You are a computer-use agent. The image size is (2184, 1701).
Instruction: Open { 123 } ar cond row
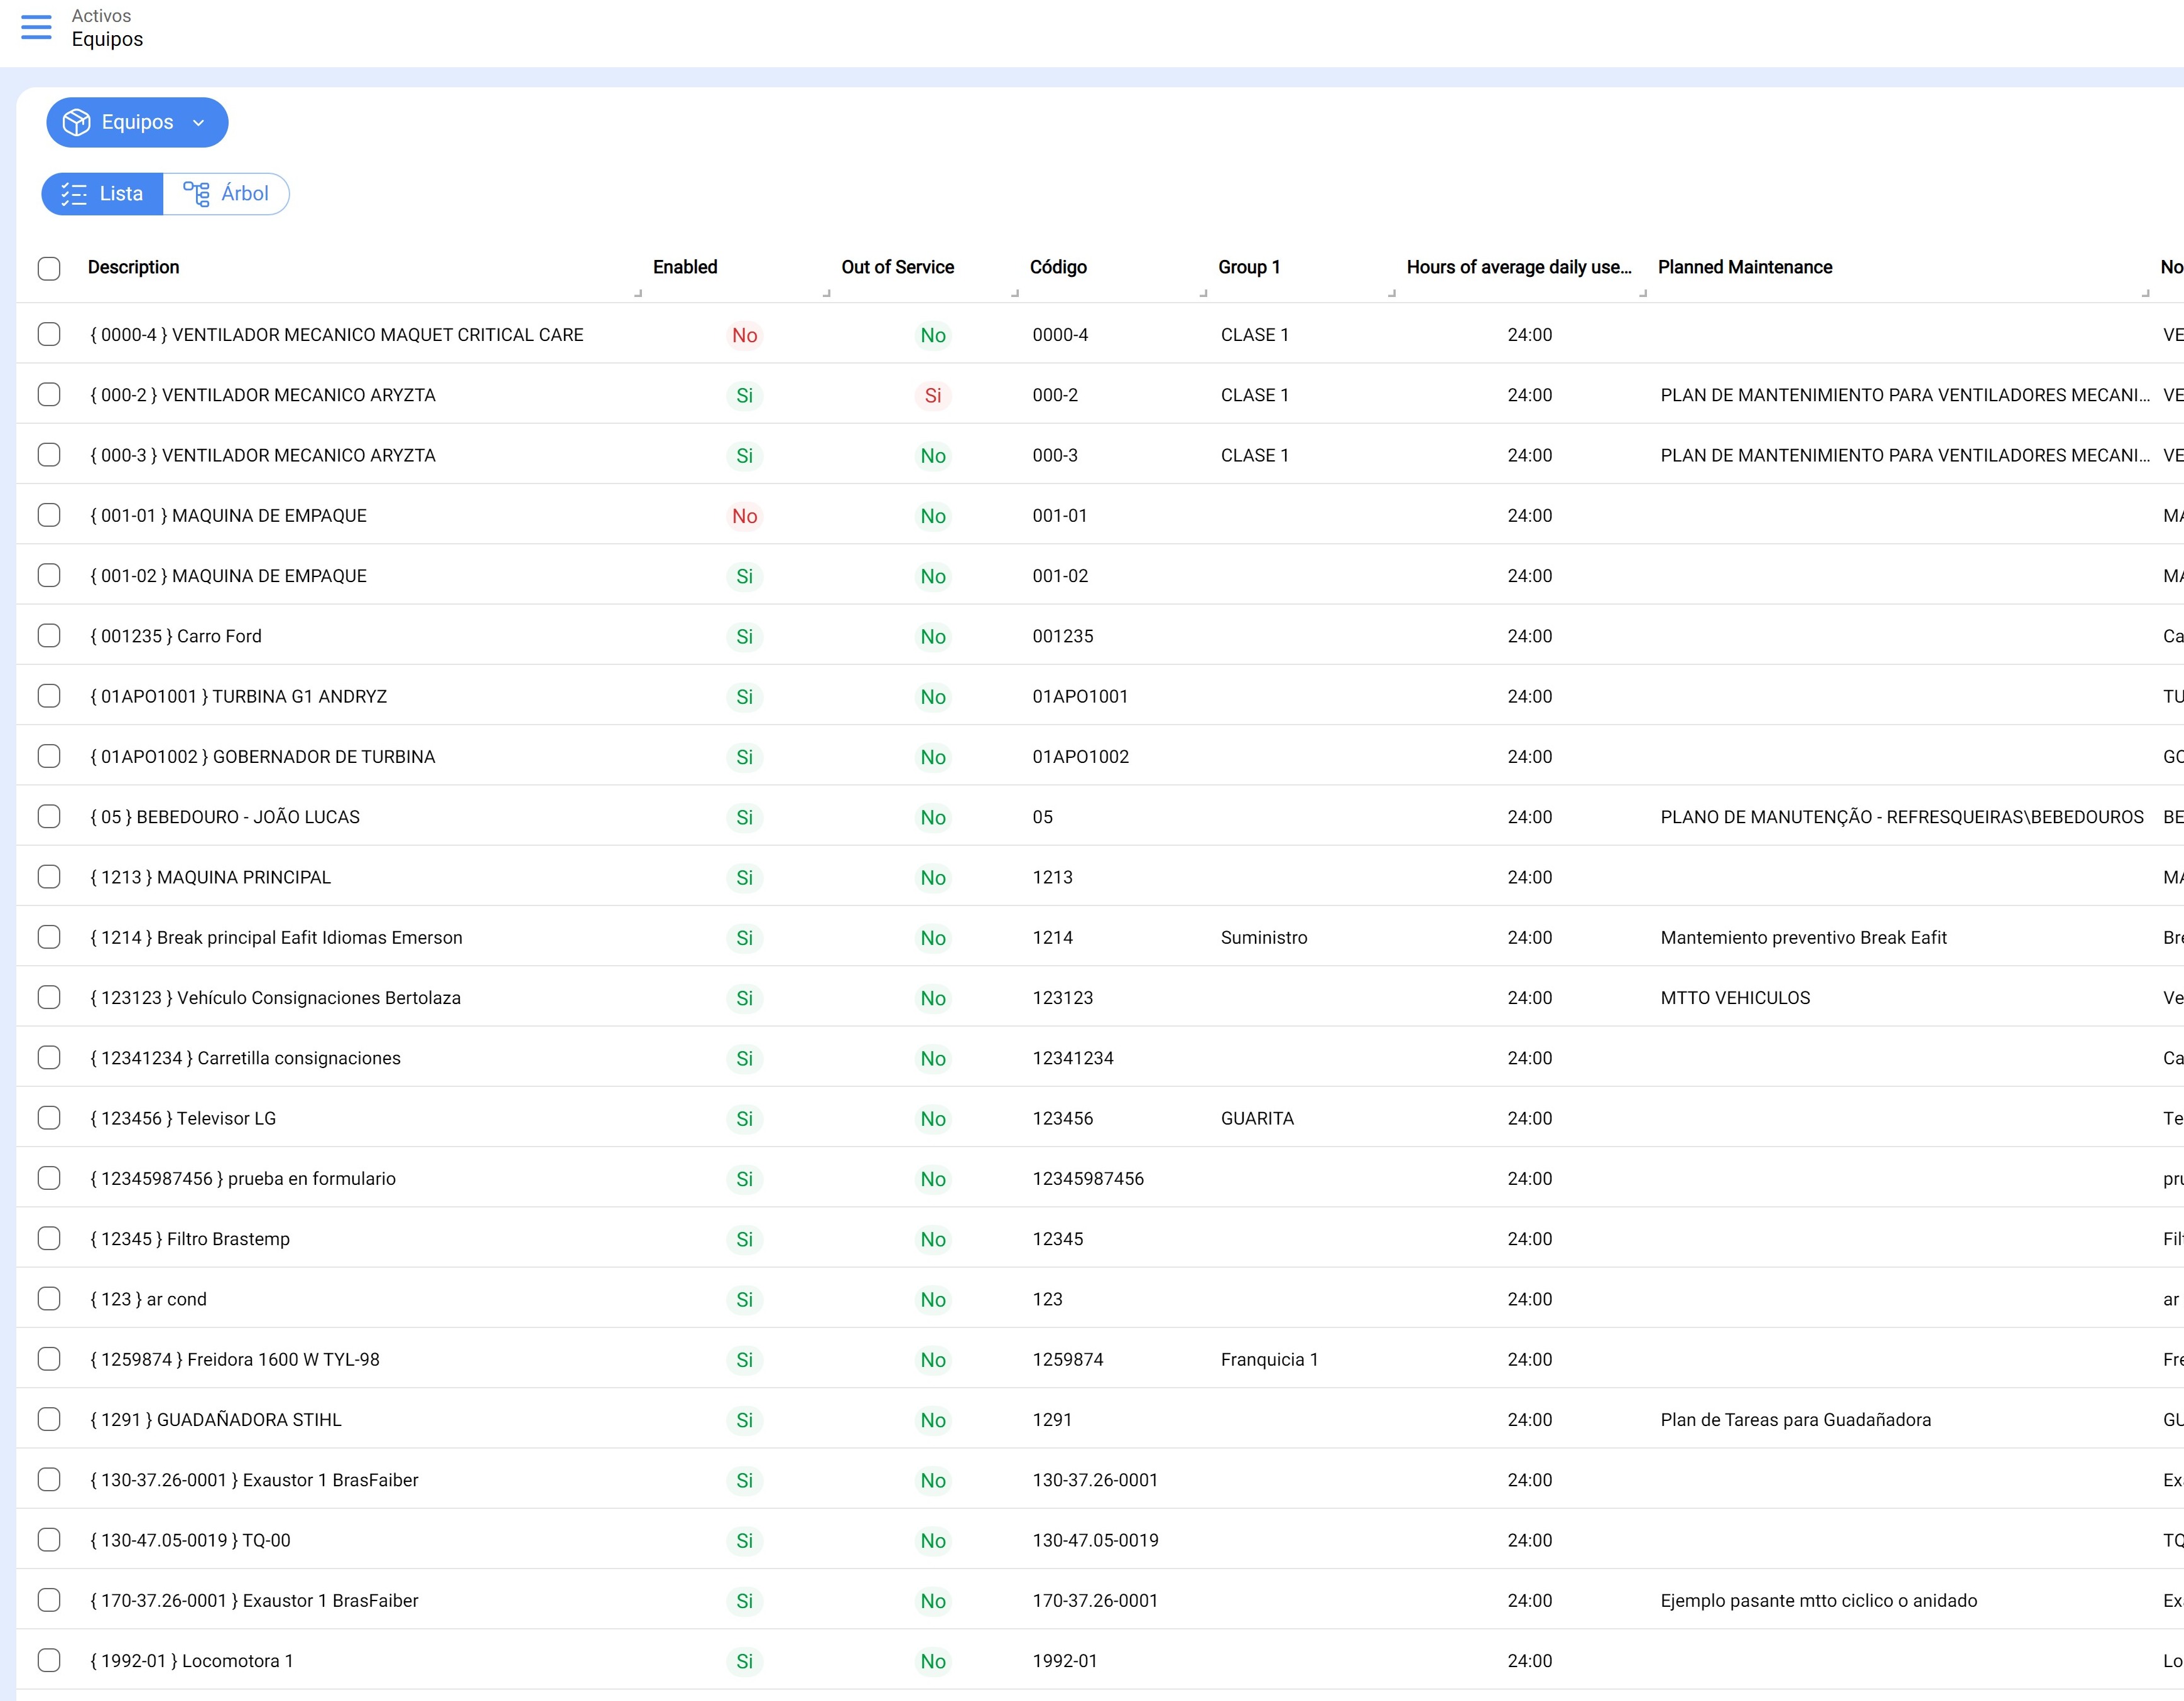click(x=149, y=1299)
